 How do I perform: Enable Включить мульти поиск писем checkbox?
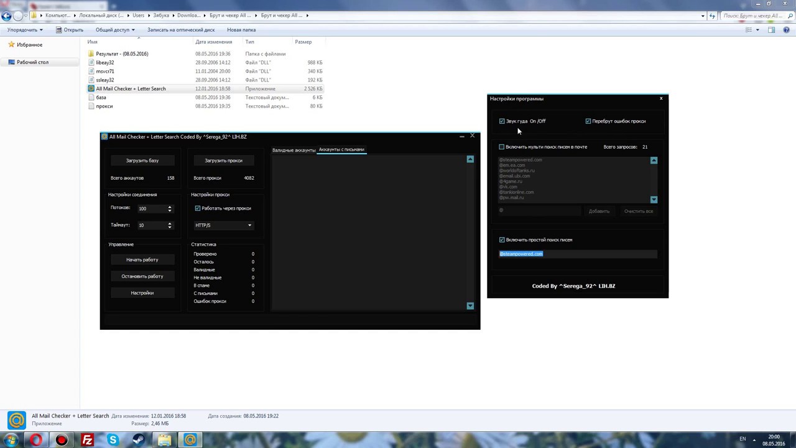(502, 147)
